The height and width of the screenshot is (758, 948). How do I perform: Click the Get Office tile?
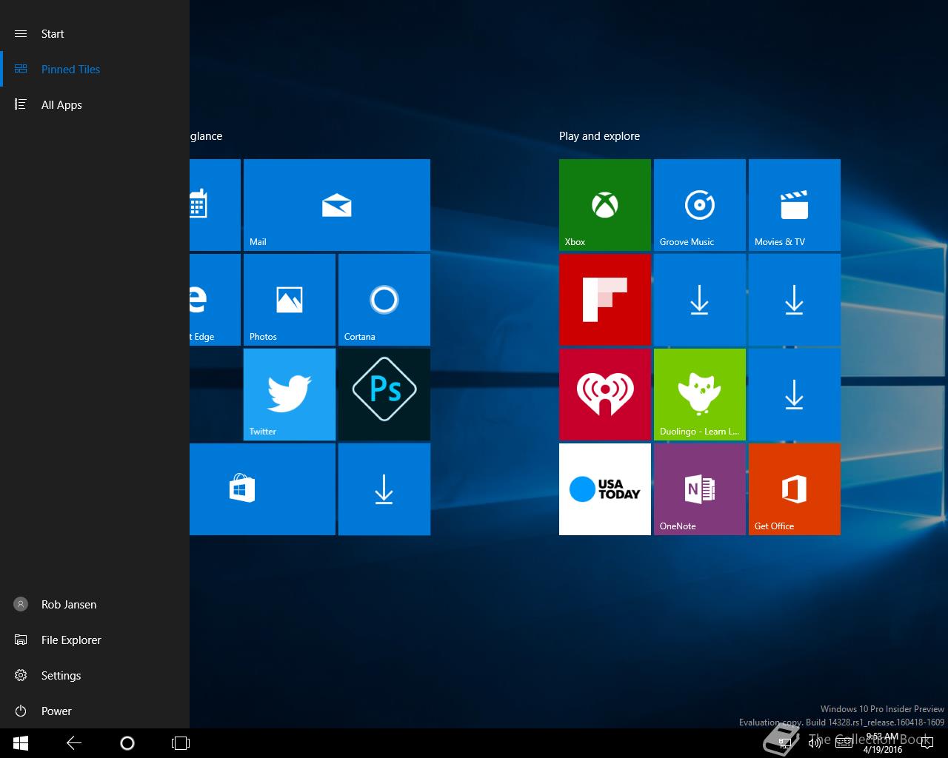(x=795, y=489)
